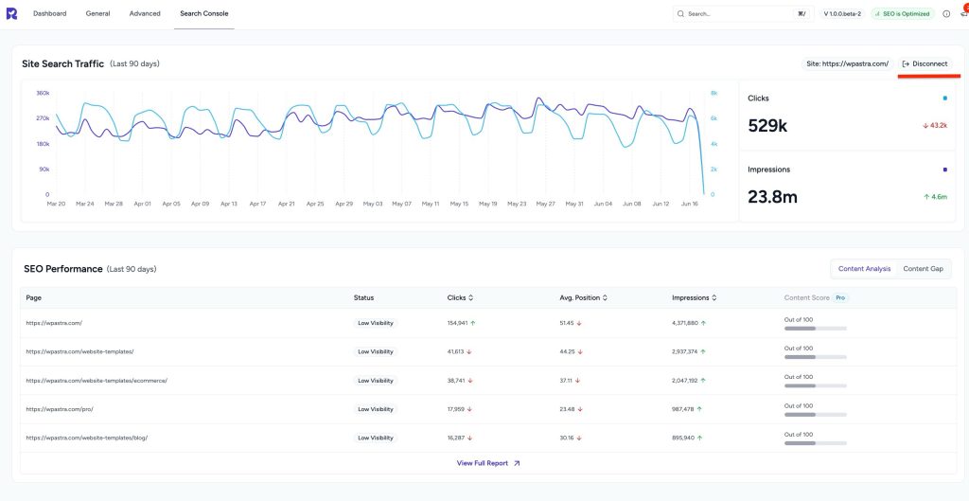This screenshot has height=501, width=969.
Task: Click the SEO is Optimized badge
Action: coord(903,13)
